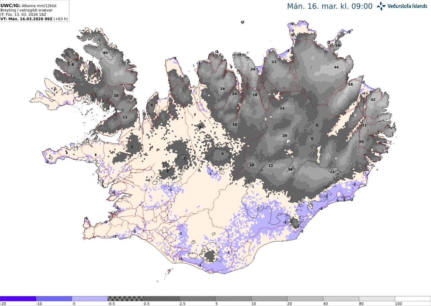Pick the dark violet -20 to -10 legend swatch
Viewport: 431px width, 306px height.
(x=18, y=299)
